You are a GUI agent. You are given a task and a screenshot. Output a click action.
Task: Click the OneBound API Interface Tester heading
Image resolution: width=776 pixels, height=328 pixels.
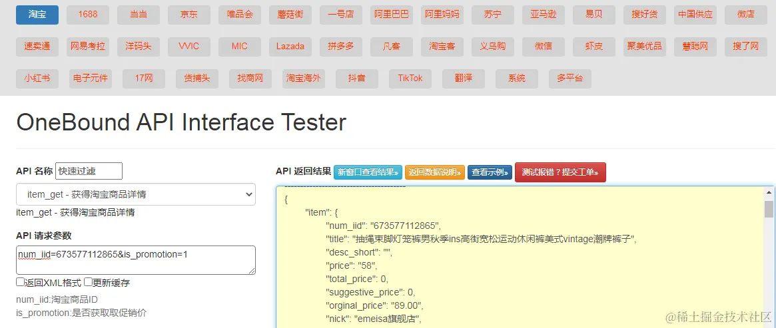coord(181,122)
